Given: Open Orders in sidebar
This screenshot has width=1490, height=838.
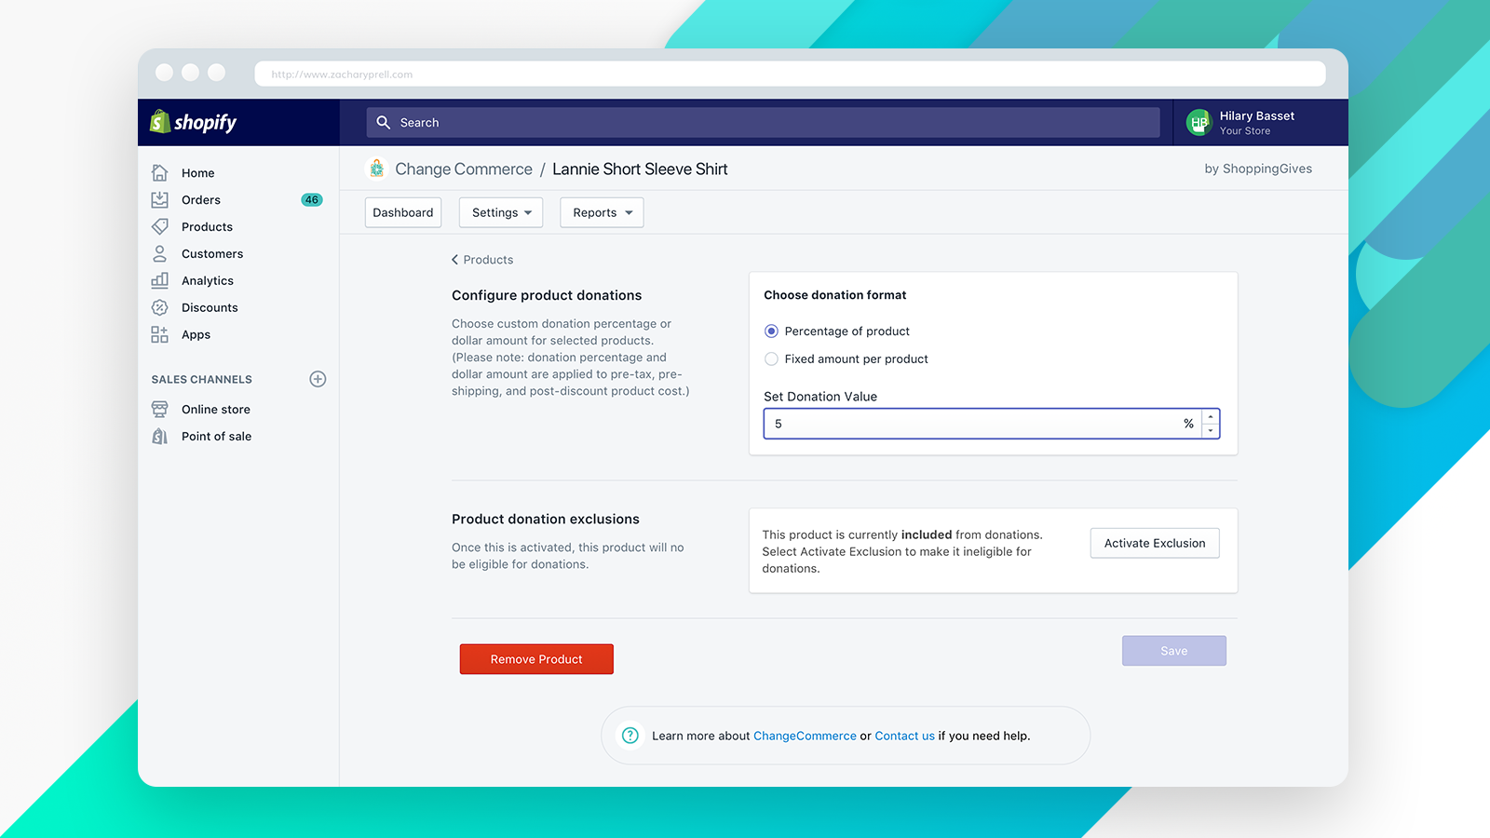Looking at the screenshot, I should 201,200.
